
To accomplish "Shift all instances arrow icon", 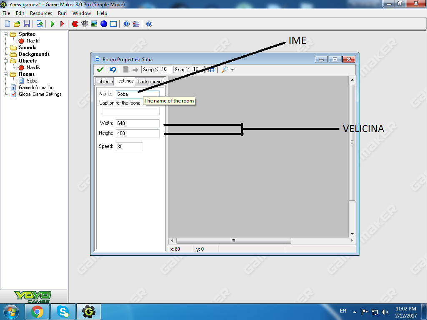I will (x=135, y=70).
